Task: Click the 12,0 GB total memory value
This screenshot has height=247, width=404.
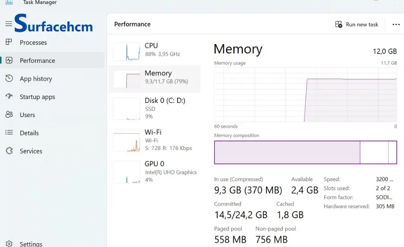Action: (x=385, y=51)
